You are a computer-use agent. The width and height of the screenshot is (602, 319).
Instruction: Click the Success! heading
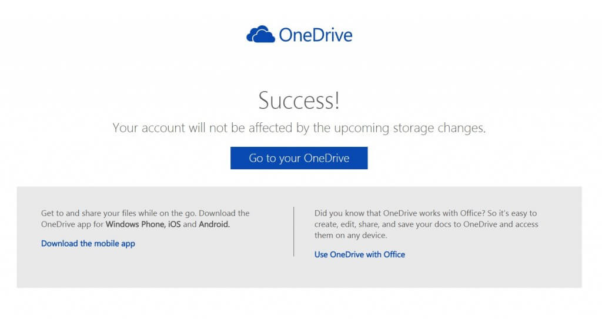point(299,100)
